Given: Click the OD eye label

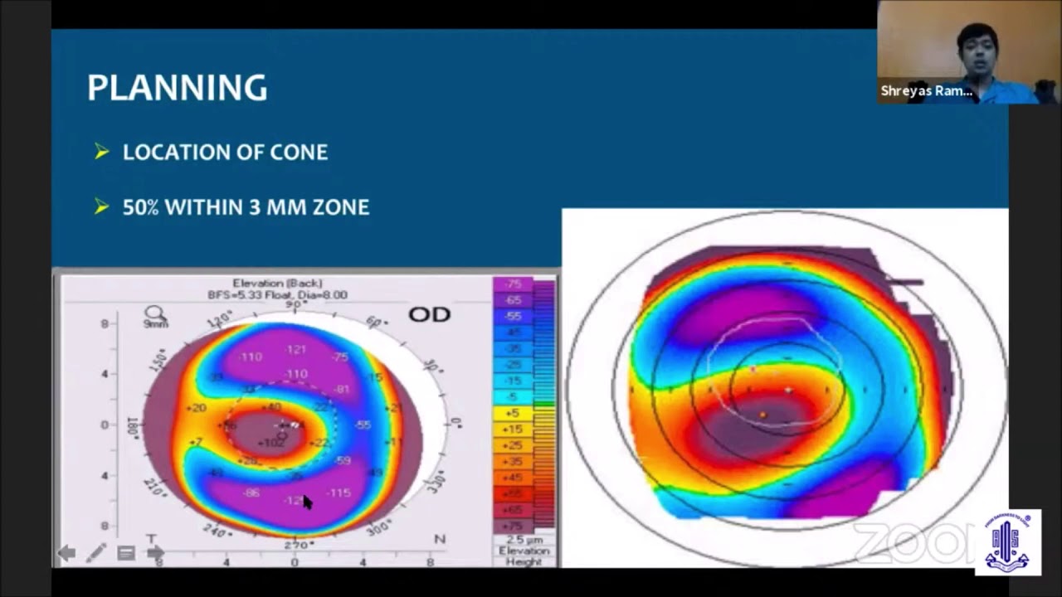Looking at the screenshot, I should [x=430, y=314].
